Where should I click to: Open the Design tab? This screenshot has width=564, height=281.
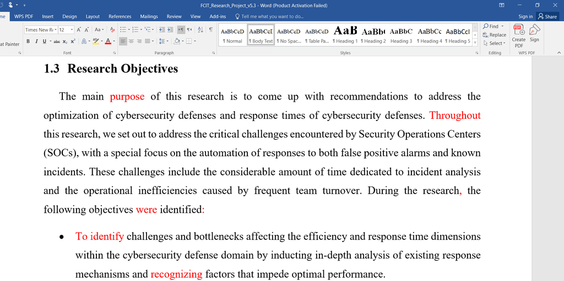click(x=69, y=16)
